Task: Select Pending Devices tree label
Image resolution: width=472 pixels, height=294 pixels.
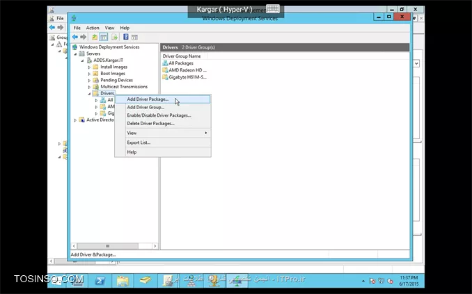Action: (116, 80)
